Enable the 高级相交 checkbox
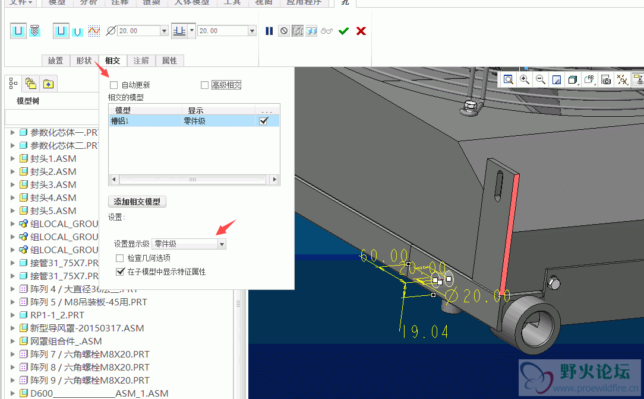Viewport: 644px width, 399px height. click(x=204, y=85)
